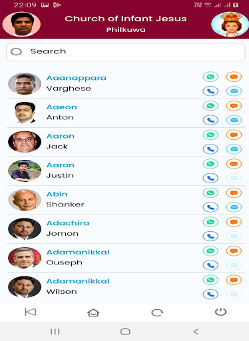Call Adamanikkal Ouseph with phone icon
Viewport: 249px width, 341px height.
pos(210,265)
